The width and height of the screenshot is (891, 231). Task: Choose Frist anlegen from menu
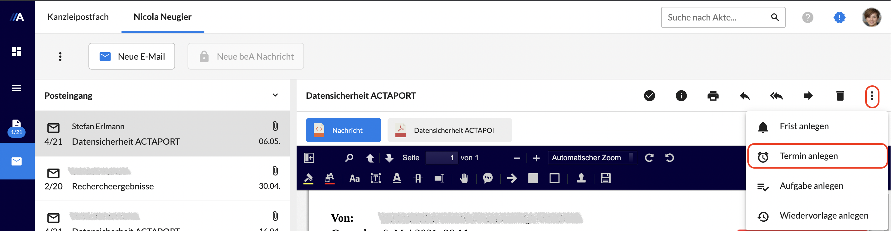[816, 126]
